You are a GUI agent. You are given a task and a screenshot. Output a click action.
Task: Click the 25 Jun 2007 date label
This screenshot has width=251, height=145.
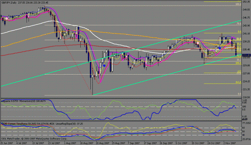point(7,143)
